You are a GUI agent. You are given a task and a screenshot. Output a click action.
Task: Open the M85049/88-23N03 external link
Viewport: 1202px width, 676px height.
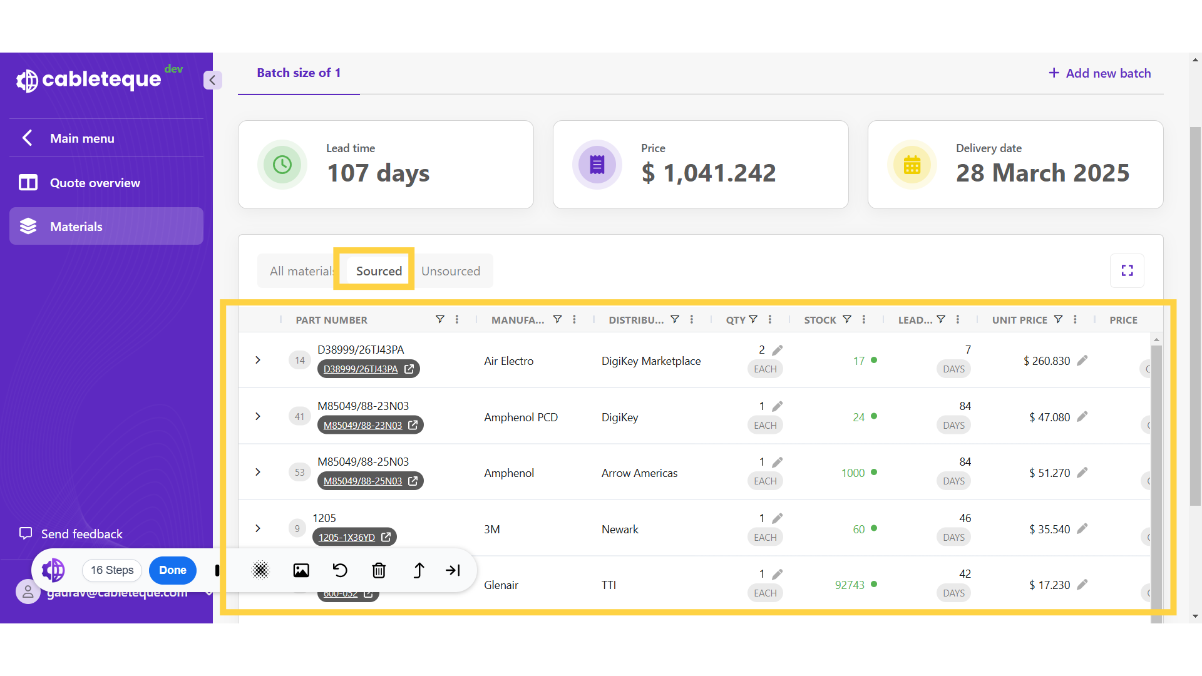tap(413, 425)
